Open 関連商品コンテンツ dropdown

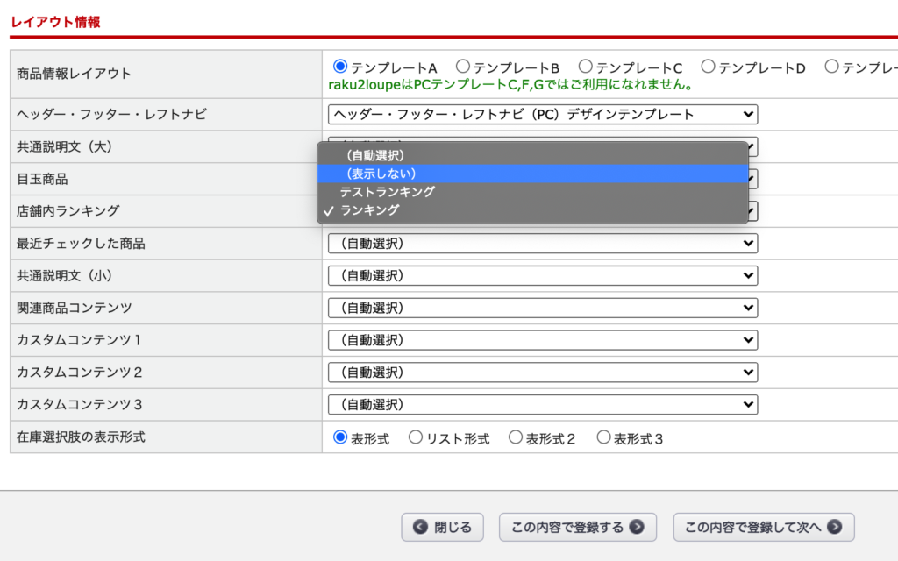click(542, 308)
